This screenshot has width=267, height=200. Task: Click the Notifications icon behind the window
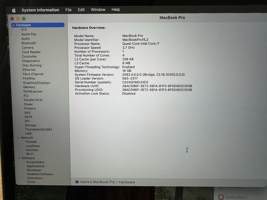(221, 197)
